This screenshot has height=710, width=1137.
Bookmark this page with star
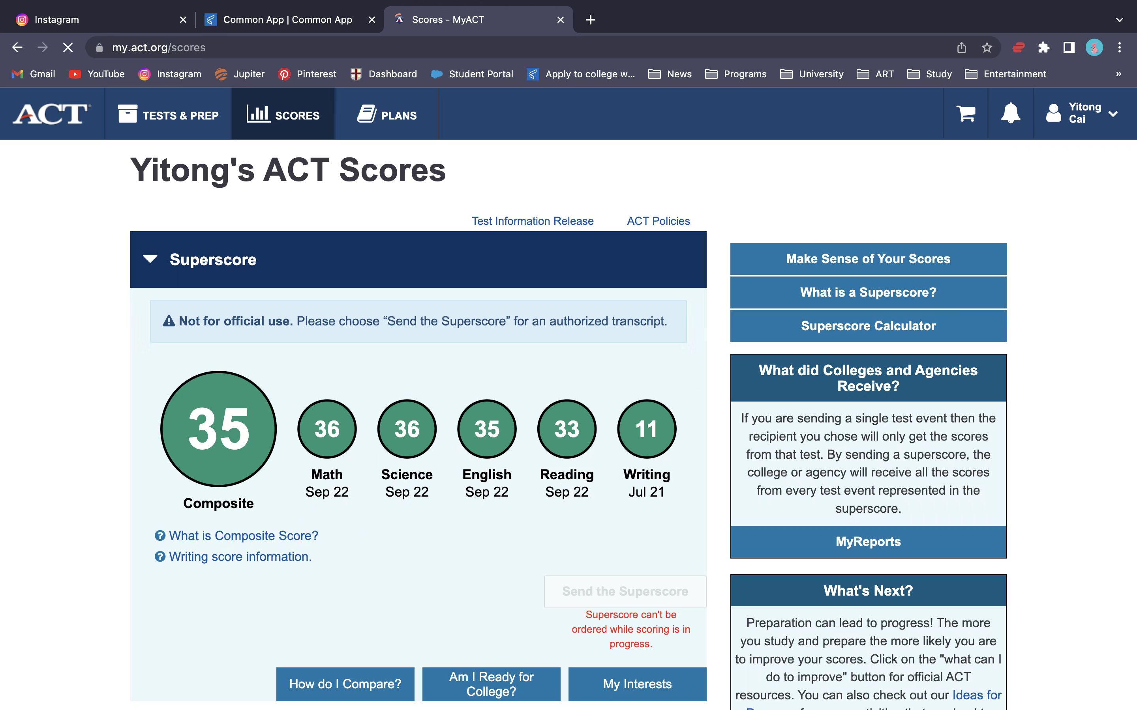pos(987,47)
